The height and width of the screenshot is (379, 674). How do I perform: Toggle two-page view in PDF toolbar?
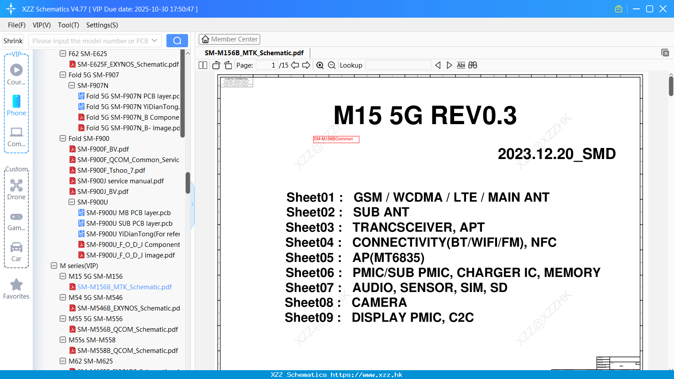(x=203, y=65)
